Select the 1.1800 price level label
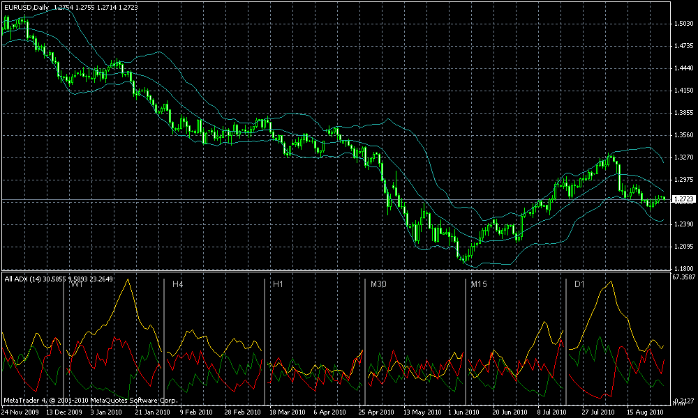 [x=684, y=268]
